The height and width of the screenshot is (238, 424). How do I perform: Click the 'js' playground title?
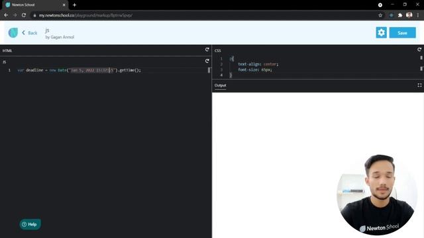(x=47, y=30)
